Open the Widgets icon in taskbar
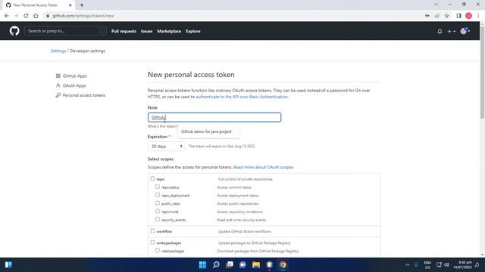Image resolution: width=485 pixels, height=272 pixels. coord(8,265)
